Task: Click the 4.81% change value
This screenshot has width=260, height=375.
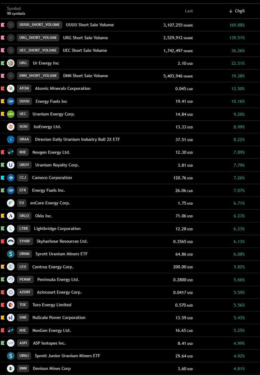Action: point(239,369)
